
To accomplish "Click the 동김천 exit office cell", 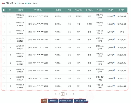I will [x=90, y=24].
